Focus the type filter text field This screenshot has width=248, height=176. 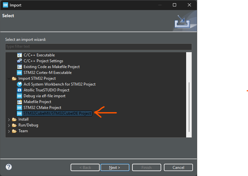[x=98, y=47]
